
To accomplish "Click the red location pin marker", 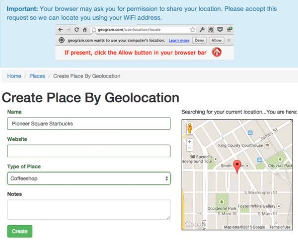I will tap(237, 167).
